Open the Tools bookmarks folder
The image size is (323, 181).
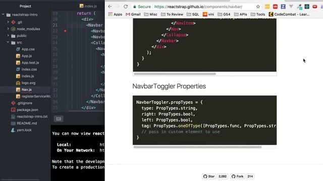(x=258, y=15)
